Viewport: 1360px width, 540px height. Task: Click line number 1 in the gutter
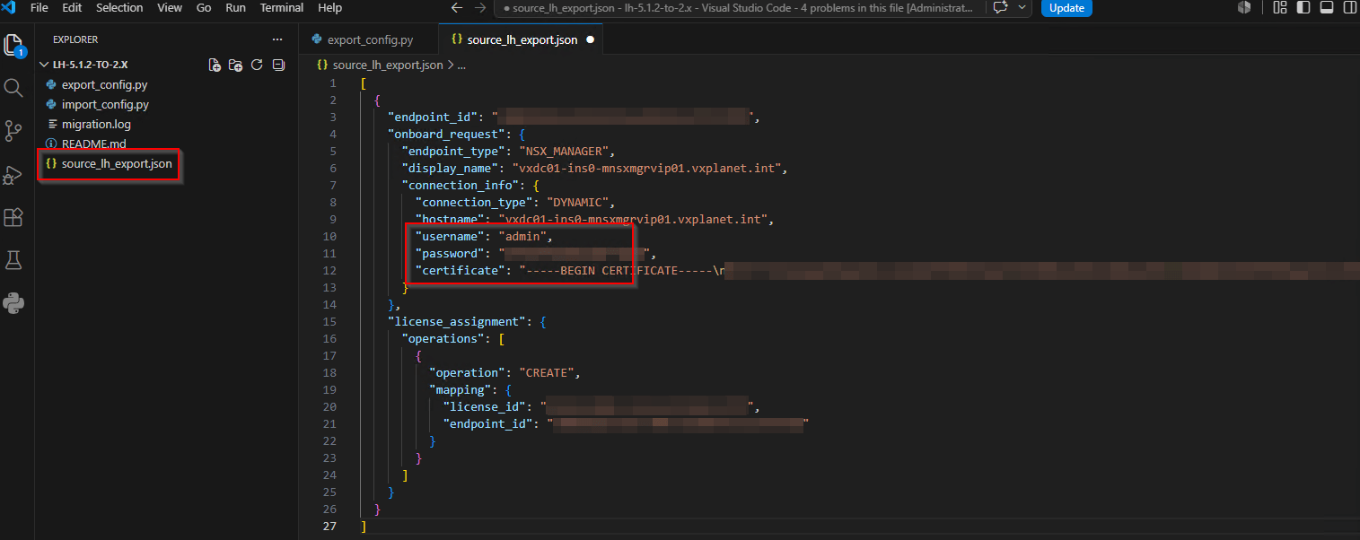click(x=333, y=83)
